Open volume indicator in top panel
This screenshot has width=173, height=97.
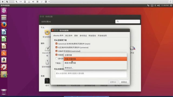[158, 5]
